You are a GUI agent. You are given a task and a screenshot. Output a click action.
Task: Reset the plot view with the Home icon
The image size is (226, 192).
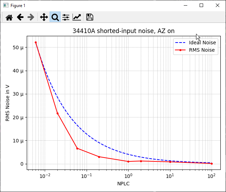coord(9,17)
